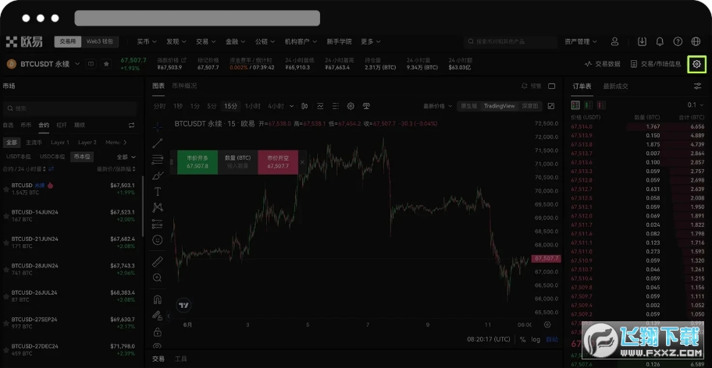Select the 1小时 chart interval

(x=252, y=106)
